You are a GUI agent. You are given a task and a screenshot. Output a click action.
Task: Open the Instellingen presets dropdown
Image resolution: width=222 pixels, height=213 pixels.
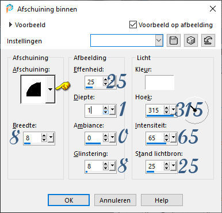click(x=159, y=40)
